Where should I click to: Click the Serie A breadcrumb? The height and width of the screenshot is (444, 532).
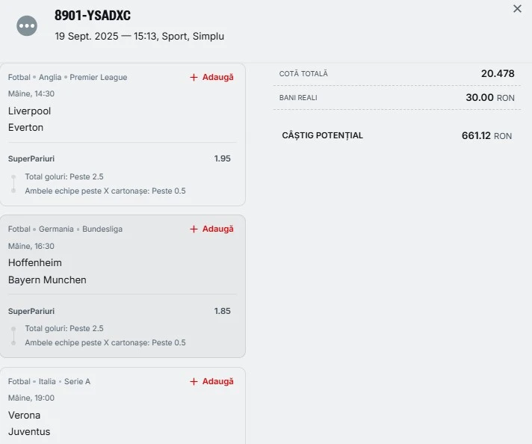coord(78,381)
